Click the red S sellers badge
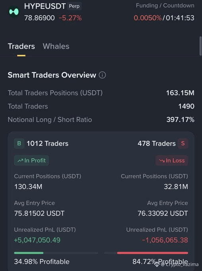Viewport: 202px width, 271px height. 183,143
